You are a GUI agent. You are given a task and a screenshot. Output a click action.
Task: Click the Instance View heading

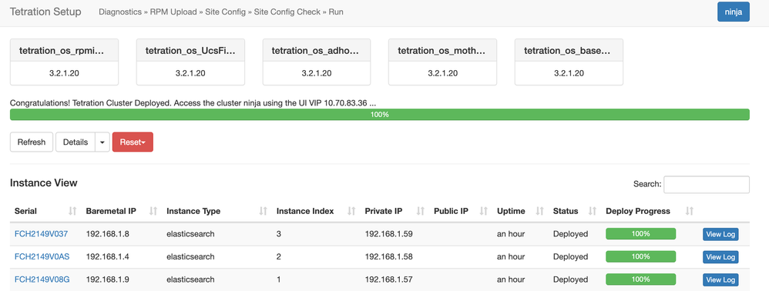[x=44, y=182]
